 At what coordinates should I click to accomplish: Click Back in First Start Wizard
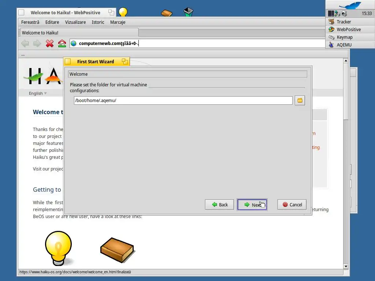point(219,205)
